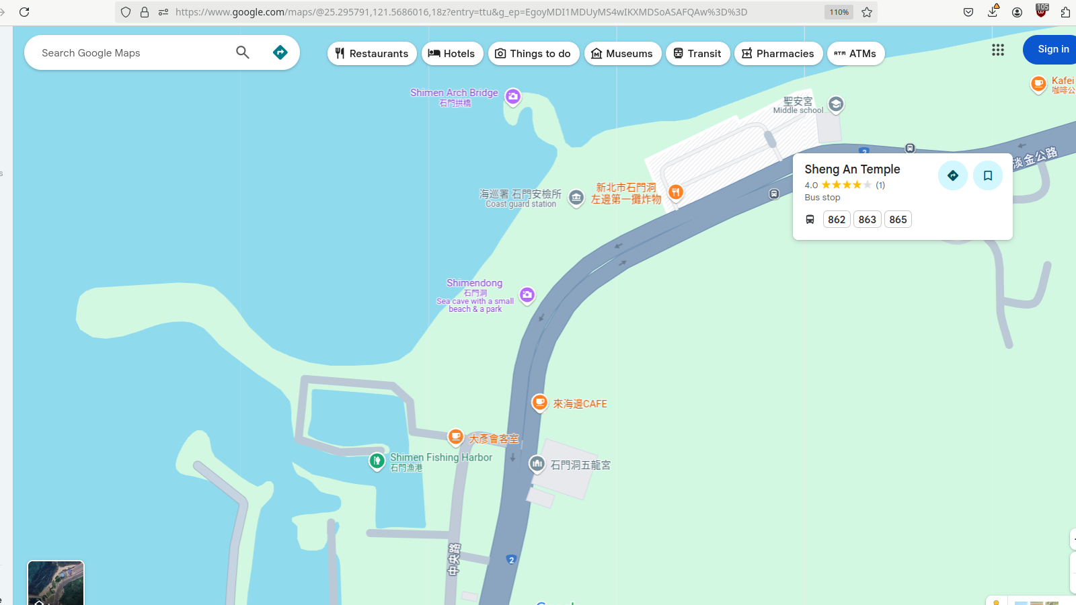Open Sheng An Temple title

852,169
